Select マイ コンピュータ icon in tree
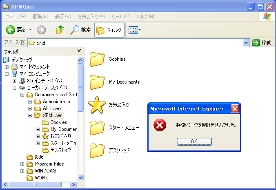Viewport: 276px width, 190px height. pyautogui.click(x=14, y=74)
